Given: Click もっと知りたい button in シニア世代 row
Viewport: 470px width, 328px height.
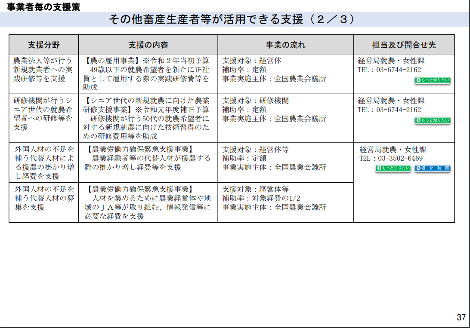Looking at the screenshot, I should point(433,120).
